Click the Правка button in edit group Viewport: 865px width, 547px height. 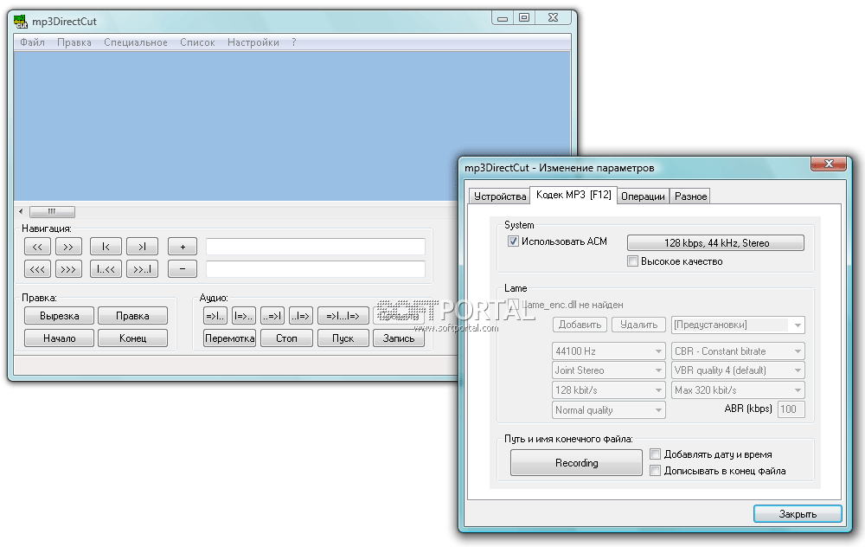[132, 316]
